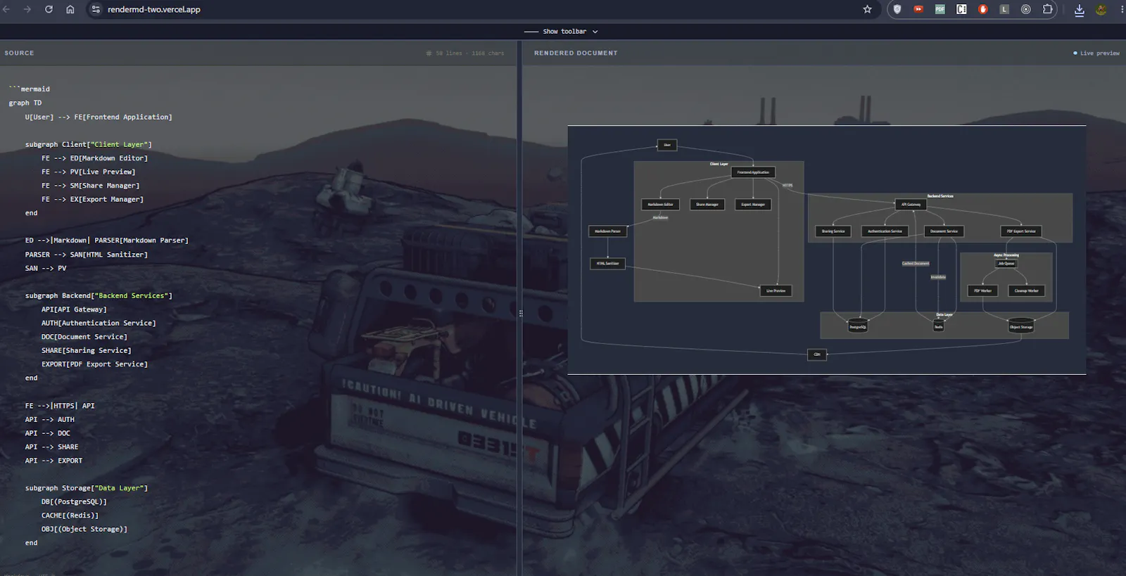Click the RENDERED DOCUMENT header
The height and width of the screenshot is (576, 1126).
tap(576, 53)
